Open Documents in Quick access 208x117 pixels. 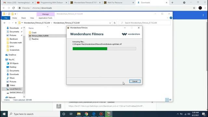coord(14,32)
